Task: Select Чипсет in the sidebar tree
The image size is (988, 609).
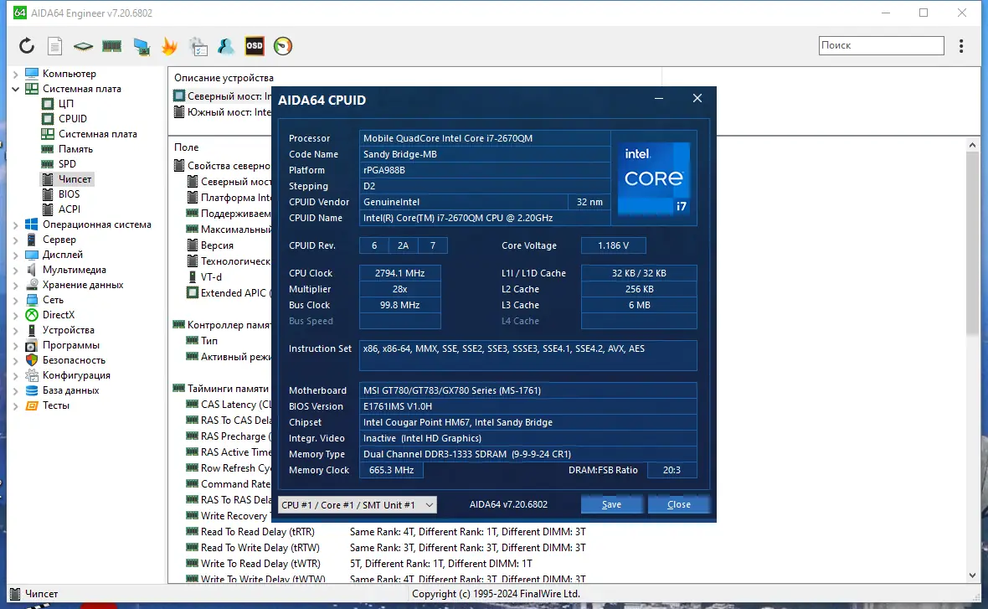Action: tap(75, 179)
